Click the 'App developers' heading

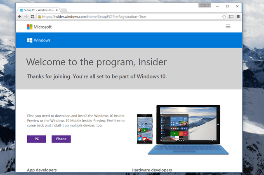click(42, 170)
